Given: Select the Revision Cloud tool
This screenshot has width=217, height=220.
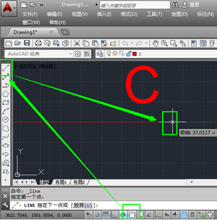Looking at the screenshot, I should tap(5, 128).
